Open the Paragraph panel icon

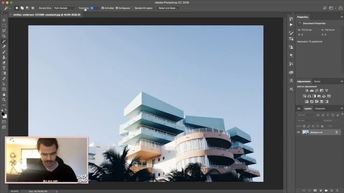tap(291, 55)
